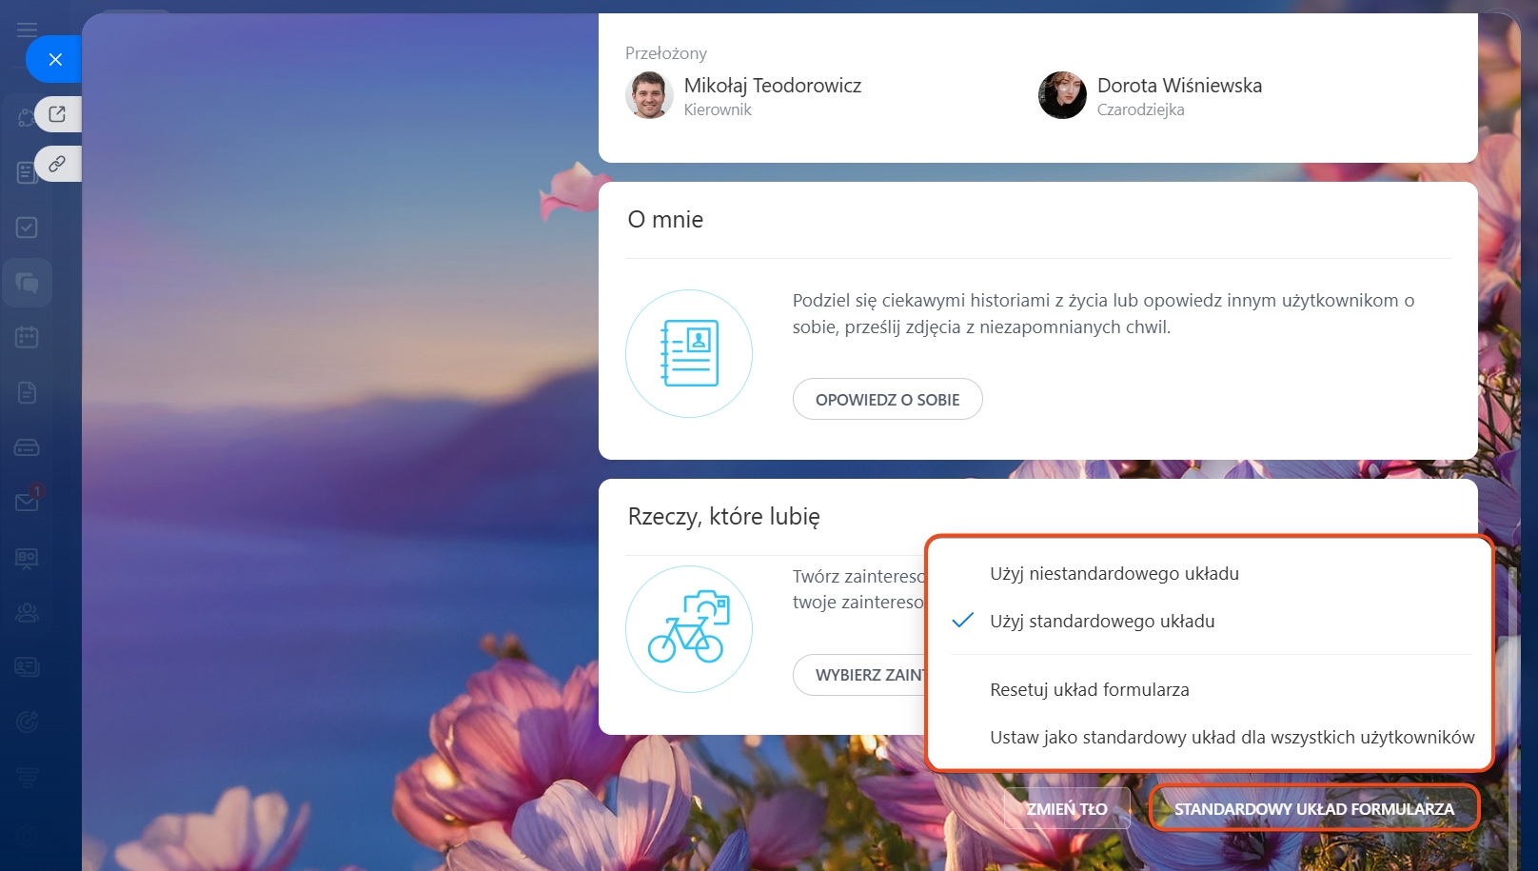This screenshot has width=1538, height=871.
Task: Open the Chat messenger icon in sidebar
Action: (27, 283)
